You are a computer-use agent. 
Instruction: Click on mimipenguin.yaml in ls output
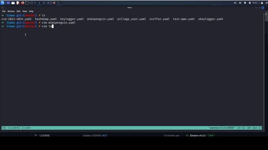point(100,19)
